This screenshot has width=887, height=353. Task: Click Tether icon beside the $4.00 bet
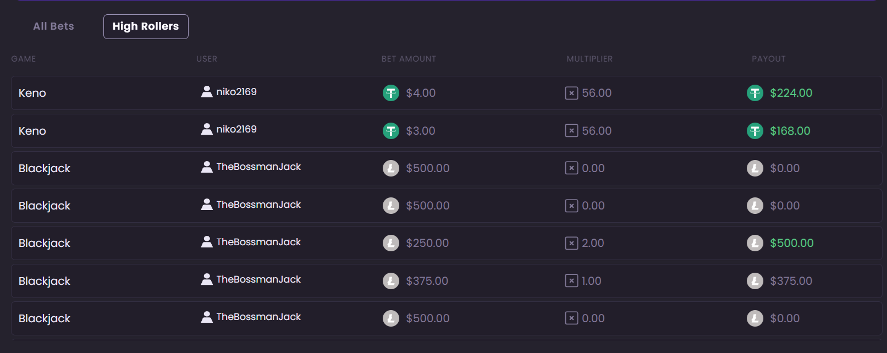391,93
